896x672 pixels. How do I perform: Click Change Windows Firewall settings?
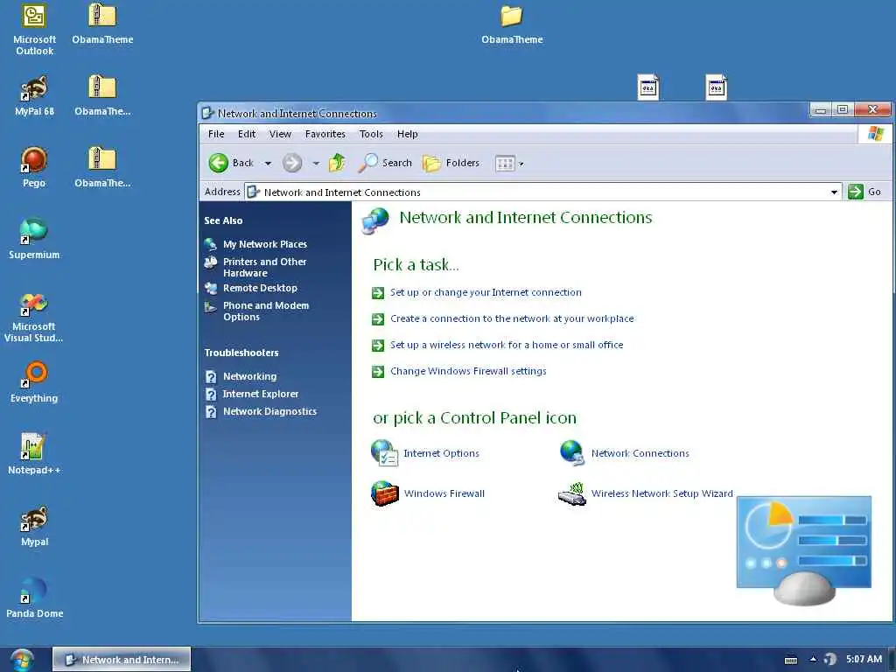point(468,371)
